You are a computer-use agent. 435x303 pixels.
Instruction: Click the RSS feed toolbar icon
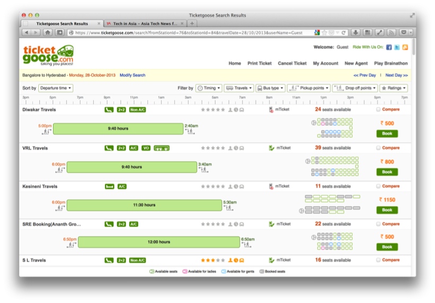click(391, 32)
